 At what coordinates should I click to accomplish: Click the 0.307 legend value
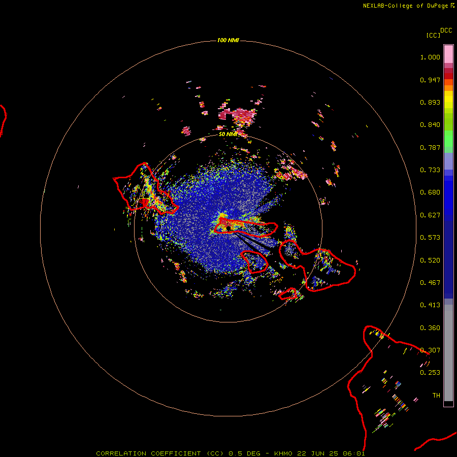[430, 350]
